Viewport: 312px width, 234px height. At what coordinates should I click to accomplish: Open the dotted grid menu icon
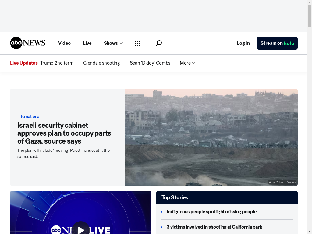pyautogui.click(x=137, y=43)
